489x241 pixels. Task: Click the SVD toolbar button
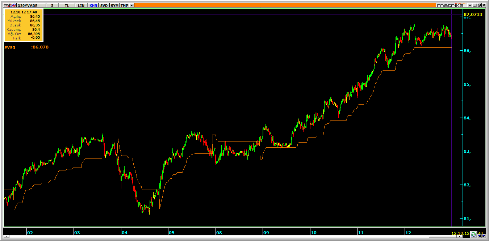[x=104, y=5]
